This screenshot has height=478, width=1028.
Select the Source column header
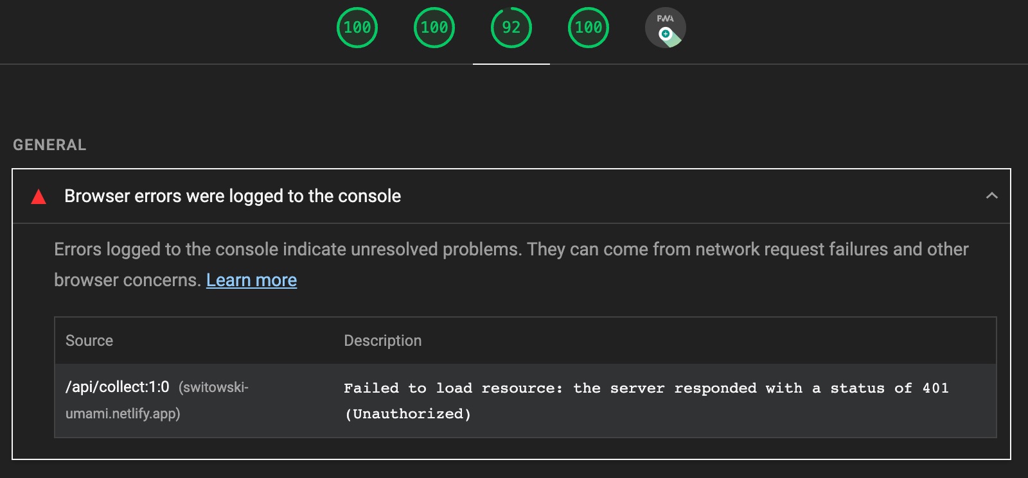pyautogui.click(x=89, y=341)
